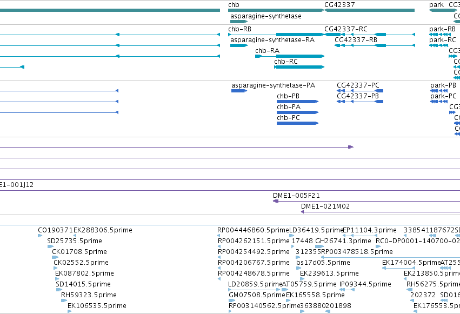Select EST CK02552.5prime
460x314 pixels.
56,268
